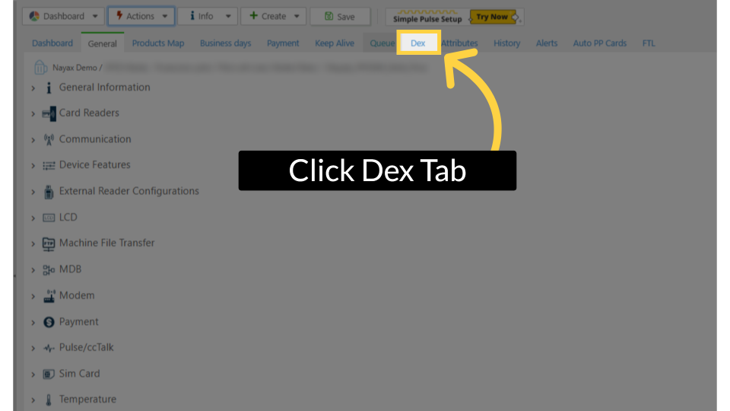The image size is (730, 411).
Task: Expand the LCD section arrow
Action: coord(33,218)
